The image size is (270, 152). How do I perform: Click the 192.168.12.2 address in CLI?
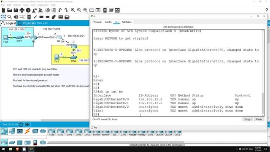pyautogui.click(x=150, y=99)
